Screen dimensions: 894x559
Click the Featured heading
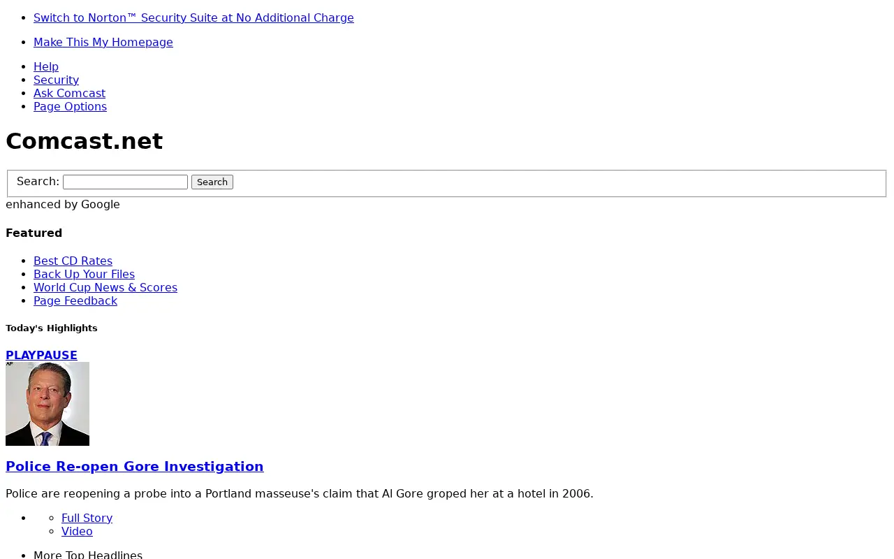tap(34, 233)
